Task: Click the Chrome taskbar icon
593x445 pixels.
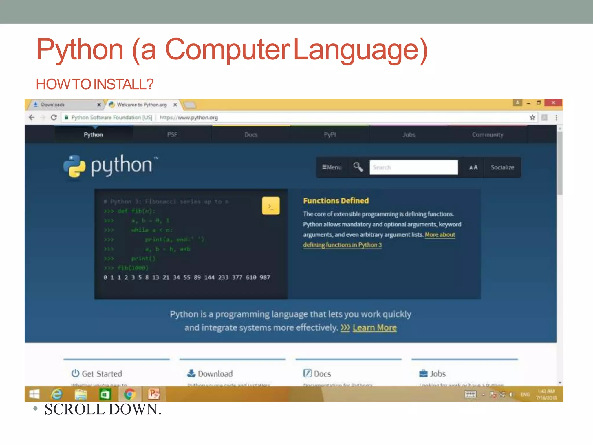Action: pyautogui.click(x=129, y=395)
